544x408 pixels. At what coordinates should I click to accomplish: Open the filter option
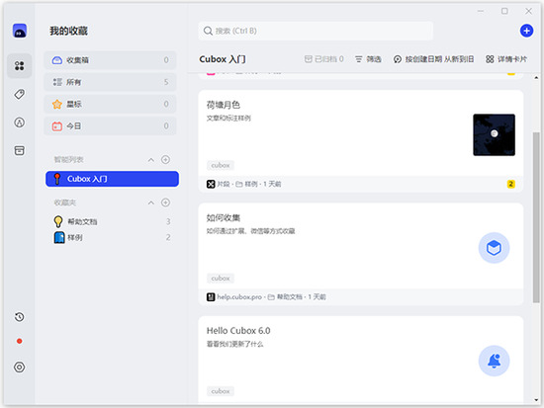point(368,59)
